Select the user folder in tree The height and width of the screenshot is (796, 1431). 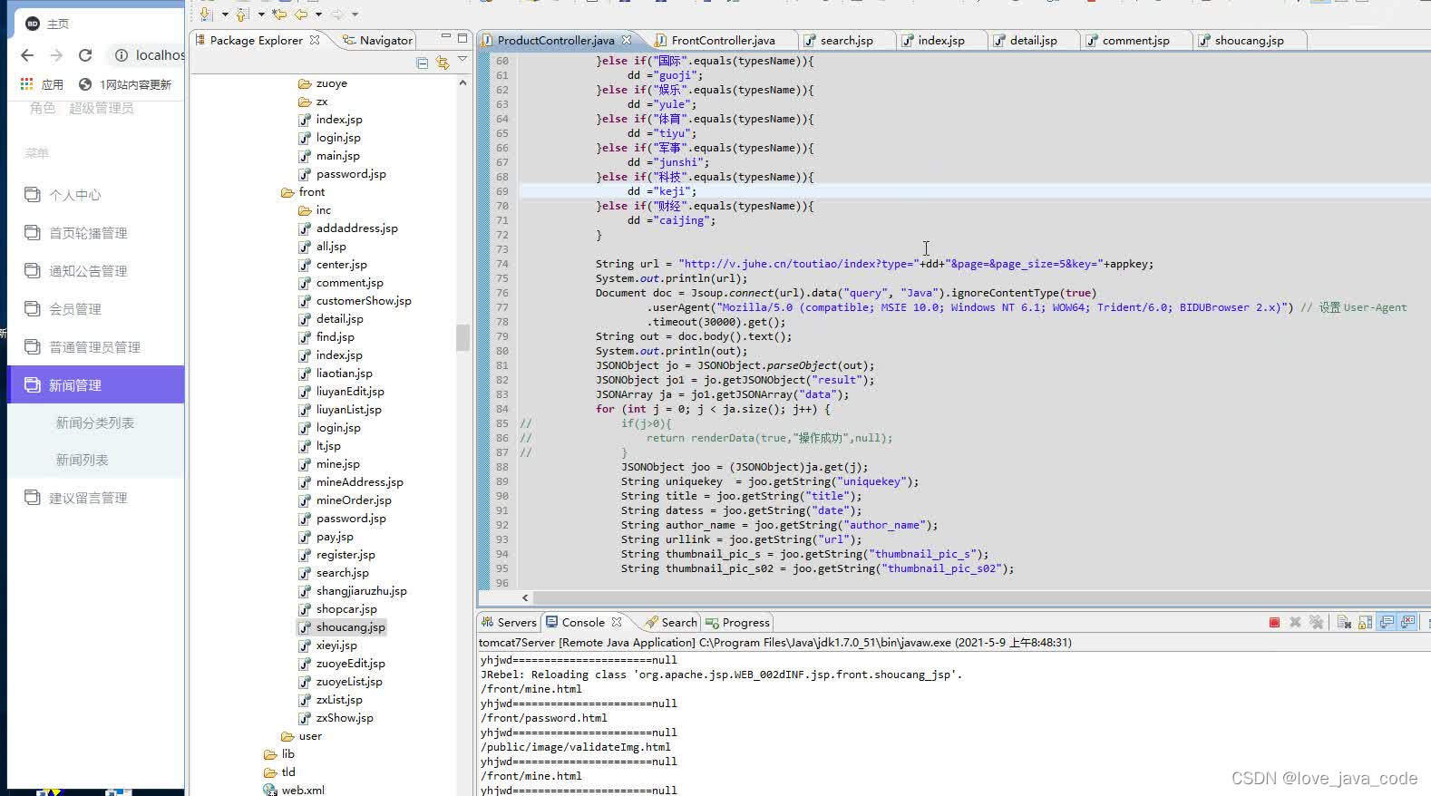click(309, 735)
